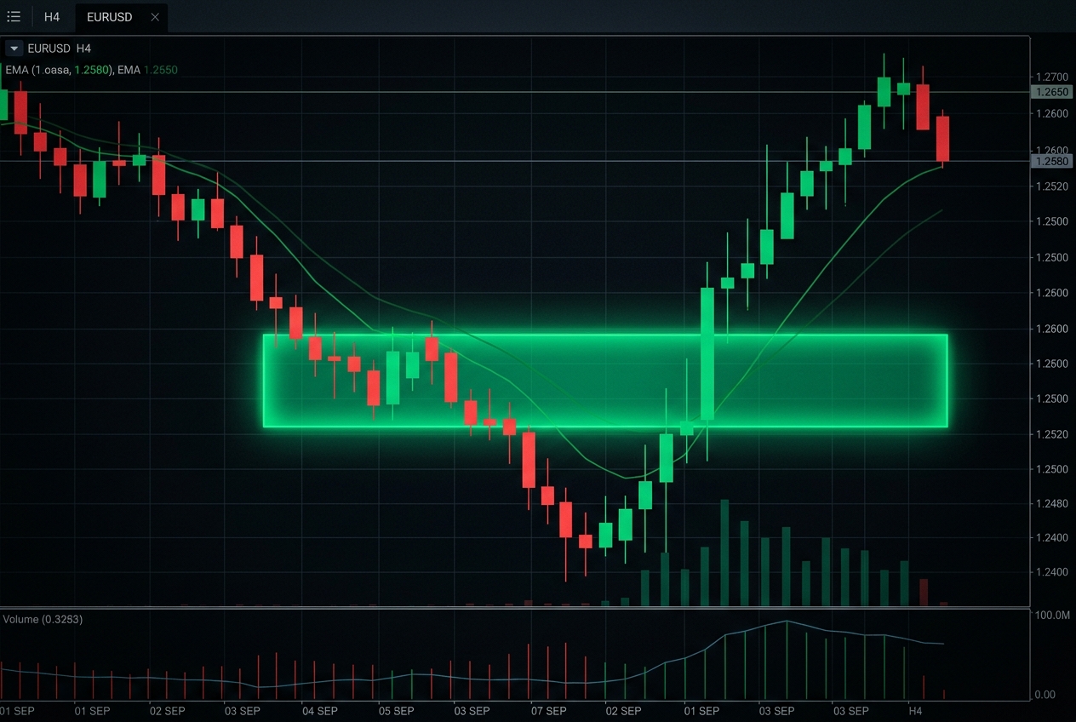Open the chart list menu icon
The image size is (1076, 722).
coord(14,17)
